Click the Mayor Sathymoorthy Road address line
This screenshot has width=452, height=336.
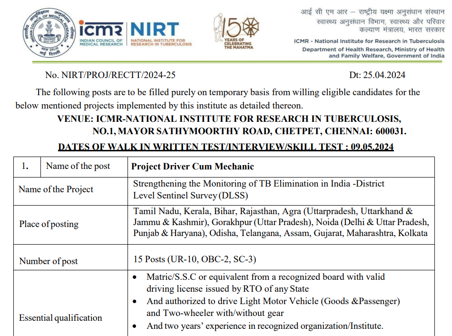249,131
